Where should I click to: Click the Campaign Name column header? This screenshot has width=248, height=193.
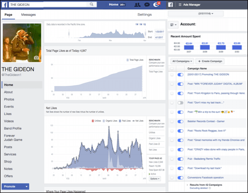coord(197,69)
